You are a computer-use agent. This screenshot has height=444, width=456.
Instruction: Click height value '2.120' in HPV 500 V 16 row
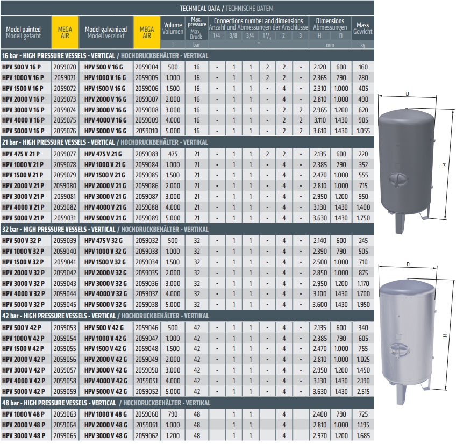pos(320,67)
